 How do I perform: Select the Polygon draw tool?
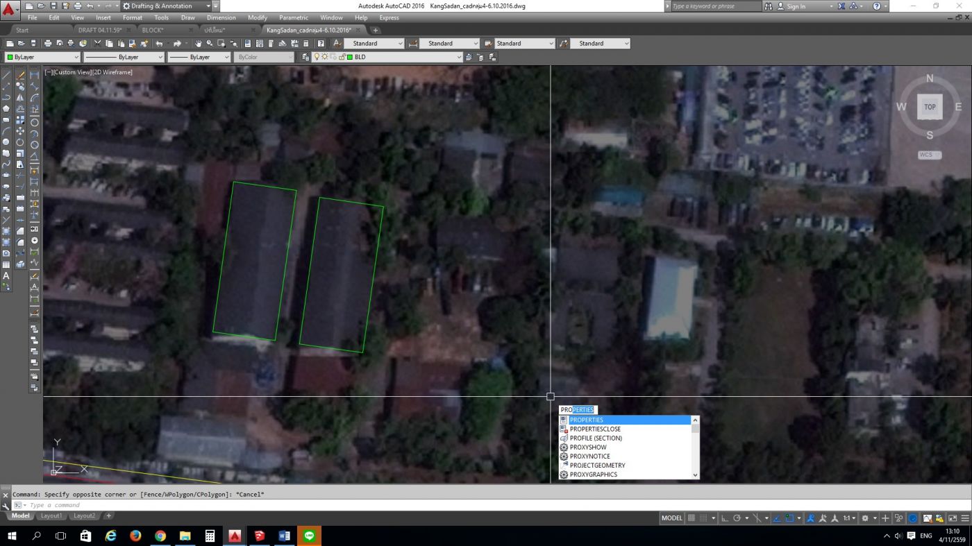click(x=6, y=108)
